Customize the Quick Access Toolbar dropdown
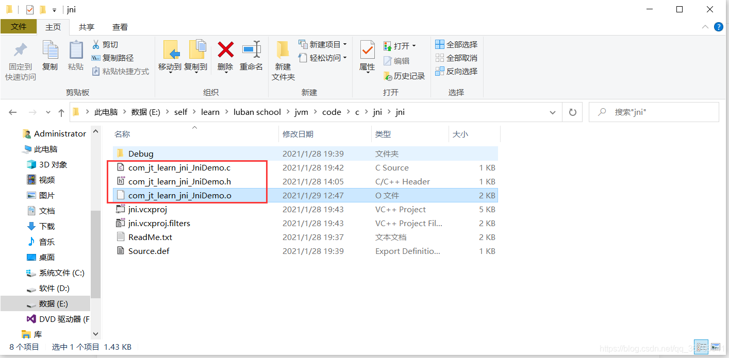The width and height of the screenshot is (729, 358). tap(54, 10)
